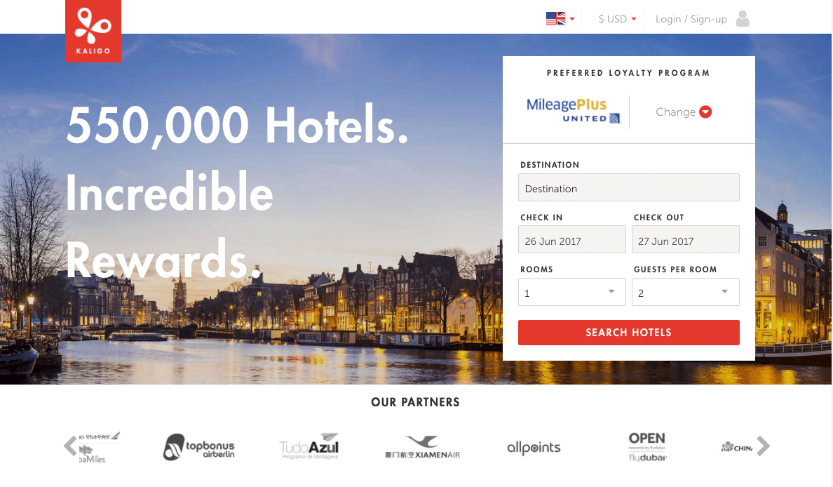
Task: Click the Change loyalty program link
Action: (x=675, y=112)
